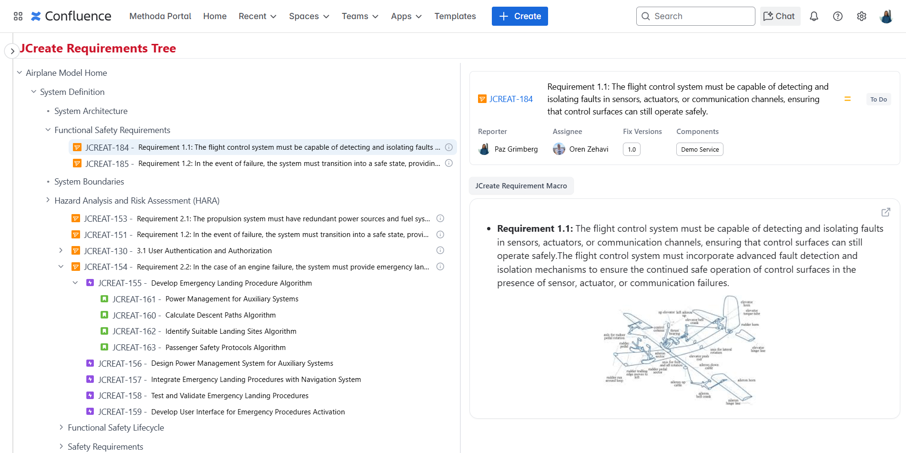Expand the JCREAT-130 tree row
The width and height of the screenshot is (906, 453).
point(61,250)
